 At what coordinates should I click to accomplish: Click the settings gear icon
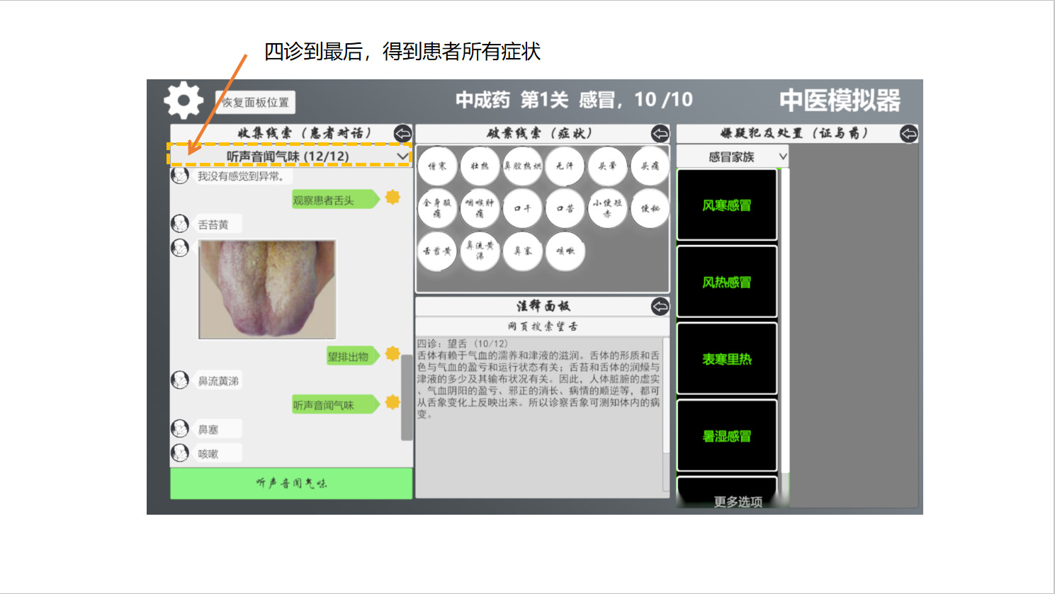[183, 100]
